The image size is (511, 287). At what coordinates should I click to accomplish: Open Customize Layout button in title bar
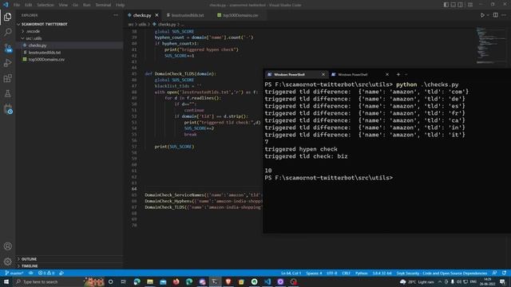[470, 5]
